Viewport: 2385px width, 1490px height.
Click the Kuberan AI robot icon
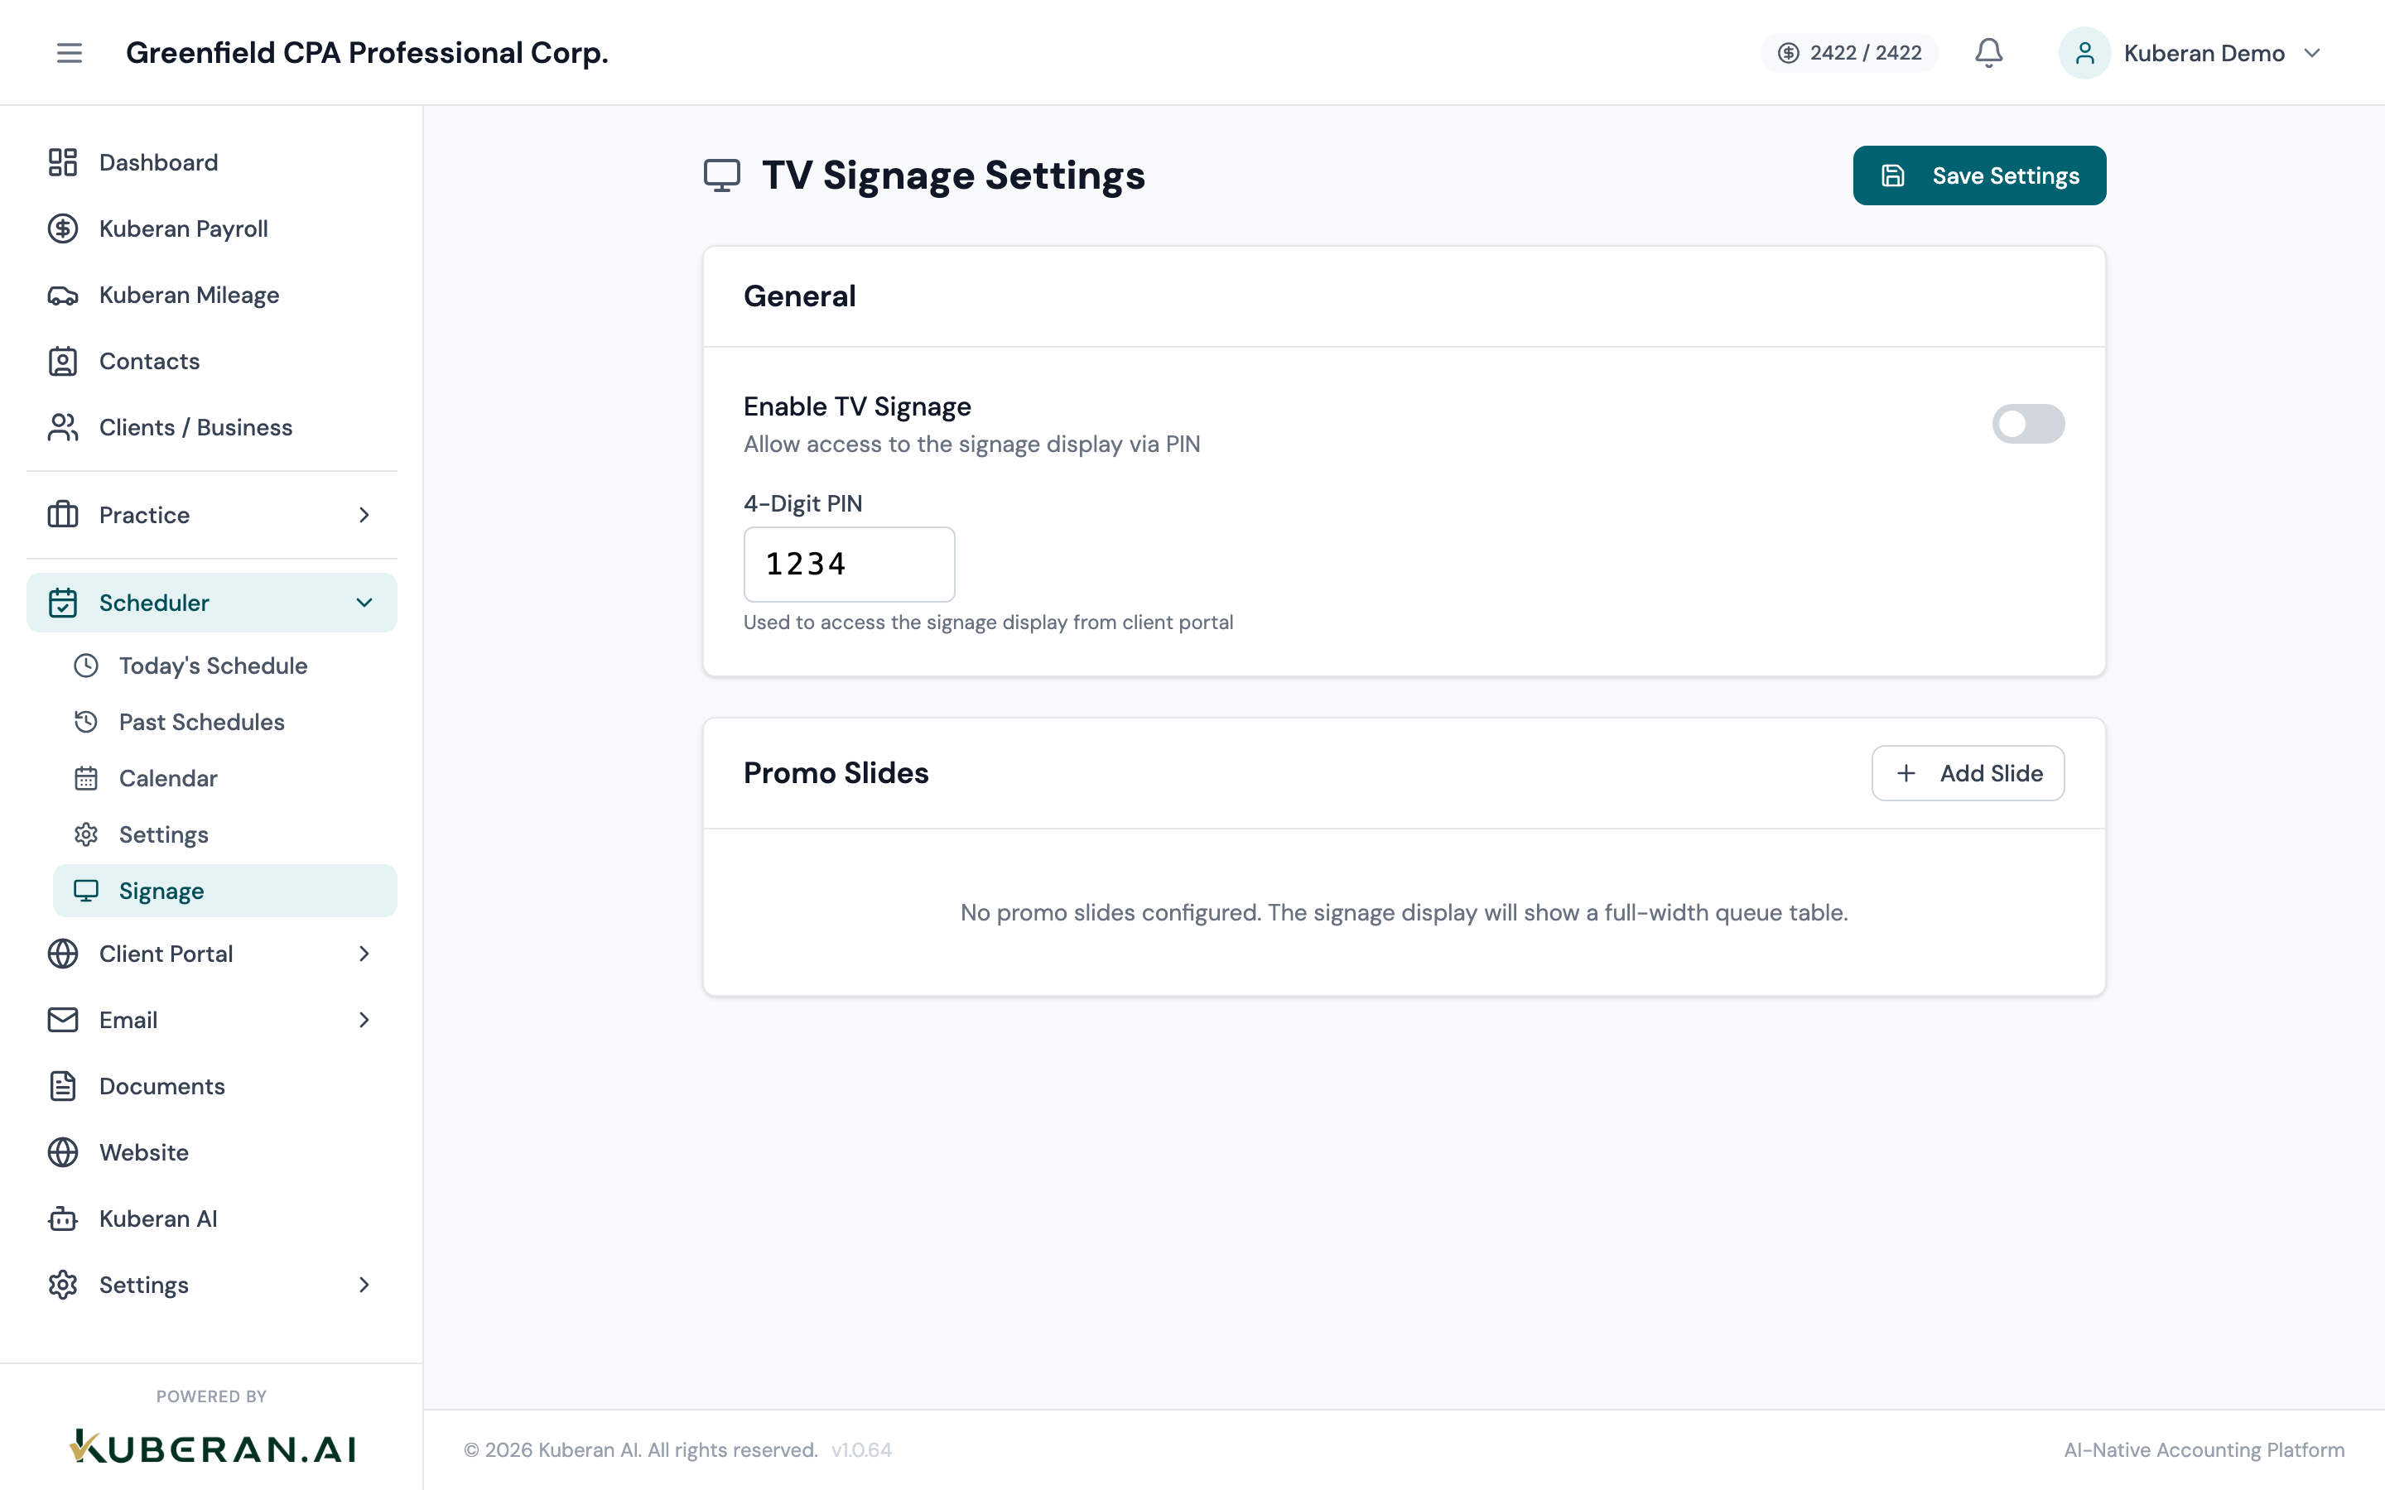(63, 1219)
